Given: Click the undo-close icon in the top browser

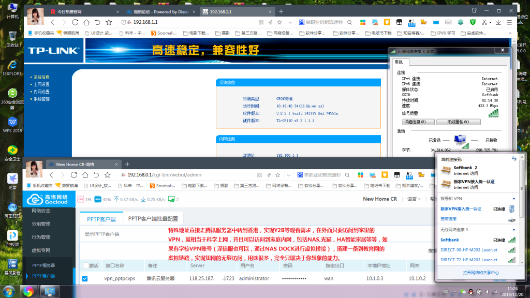Looking at the screenshot, I should pos(97,22).
